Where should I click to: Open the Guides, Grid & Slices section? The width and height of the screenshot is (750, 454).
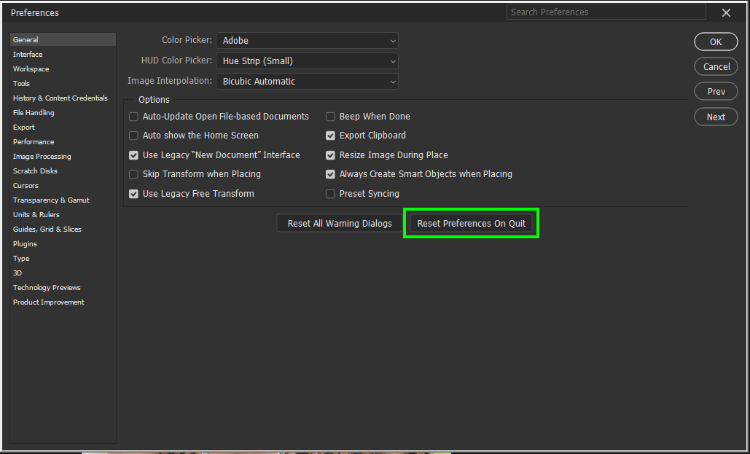(x=47, y=229)
